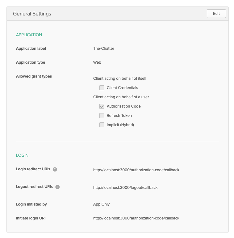
Task: Enable the Refresh Token checkbox
Action: pyautogui.click(x=102, y=116)
